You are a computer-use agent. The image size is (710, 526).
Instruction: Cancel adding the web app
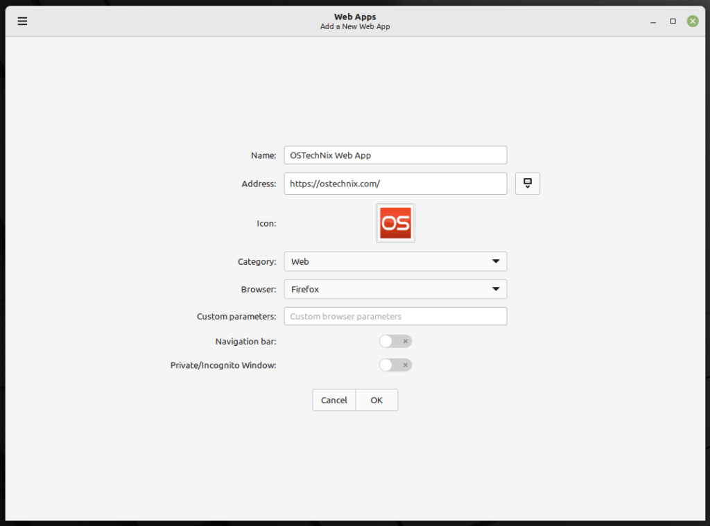(334, 400)
